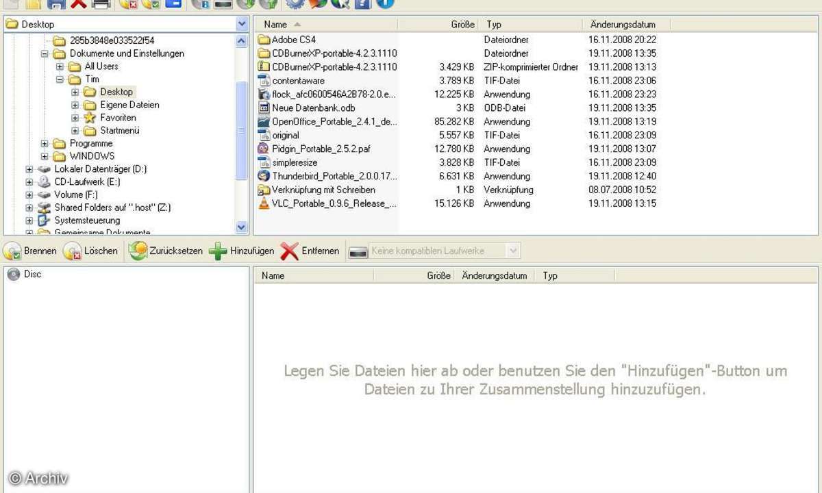Viewport: 822px width, 493px height.
Task: Click the OpenOffice Portable file icon
Action: [264, 121]
